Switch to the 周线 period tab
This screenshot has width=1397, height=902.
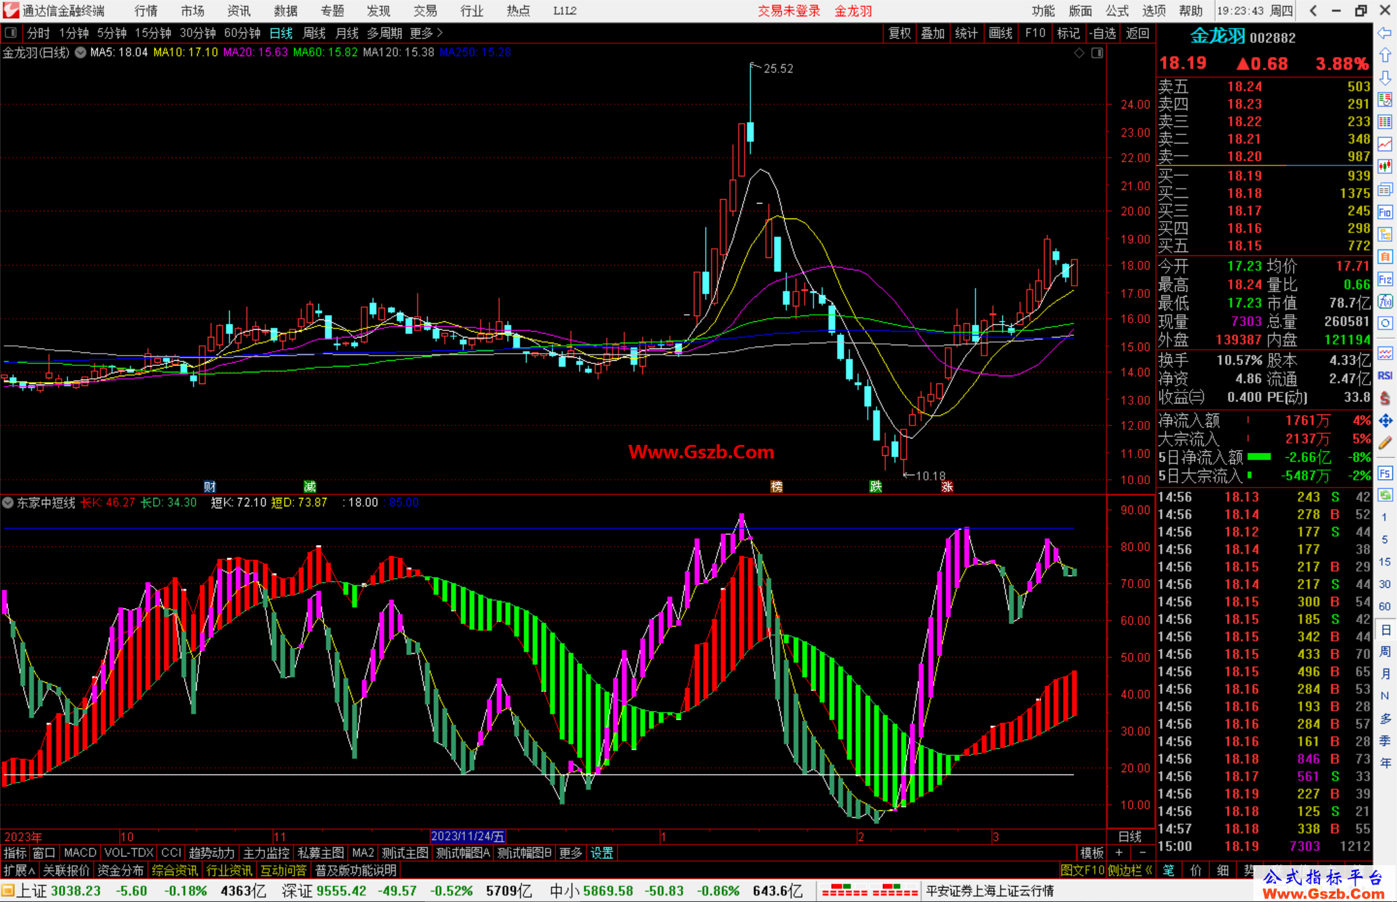(x=314, y=32)
